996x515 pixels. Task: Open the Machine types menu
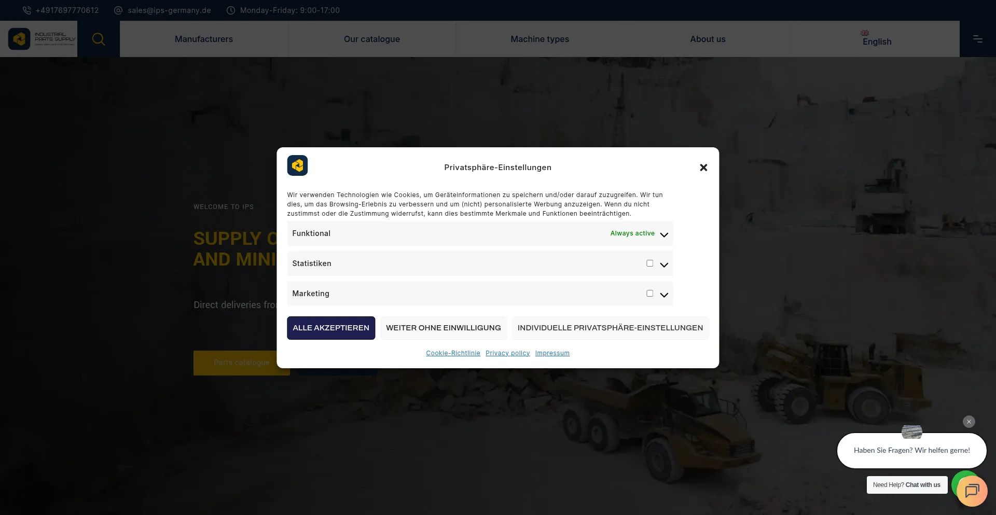pyautogui.click(x=539, y=39)
